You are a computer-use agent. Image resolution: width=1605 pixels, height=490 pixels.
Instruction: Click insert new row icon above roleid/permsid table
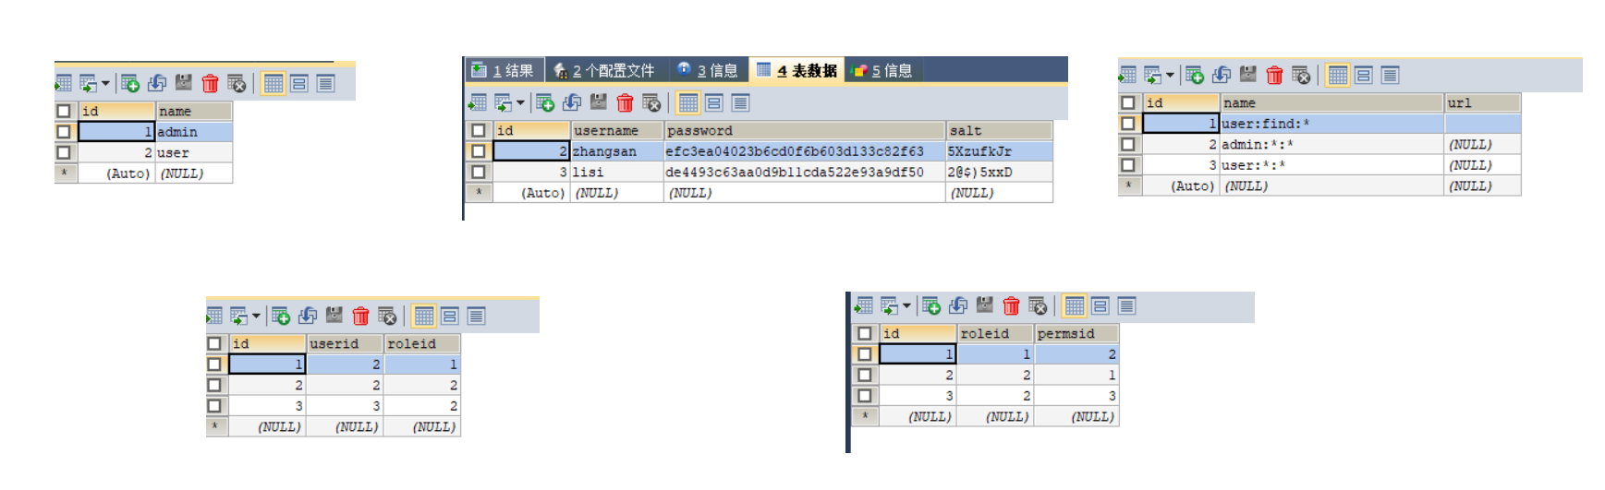931,305
